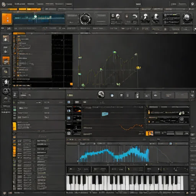Select the yellow node on the envelope graph

pos(138,67)
